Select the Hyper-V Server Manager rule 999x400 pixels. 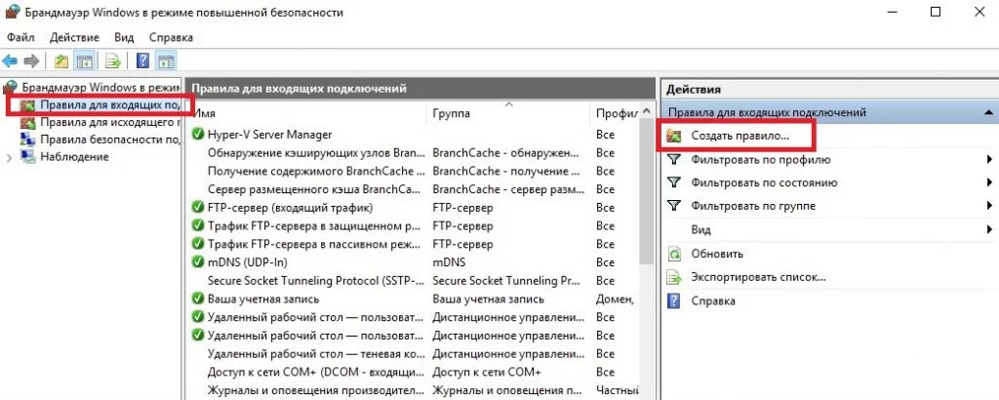269,135
